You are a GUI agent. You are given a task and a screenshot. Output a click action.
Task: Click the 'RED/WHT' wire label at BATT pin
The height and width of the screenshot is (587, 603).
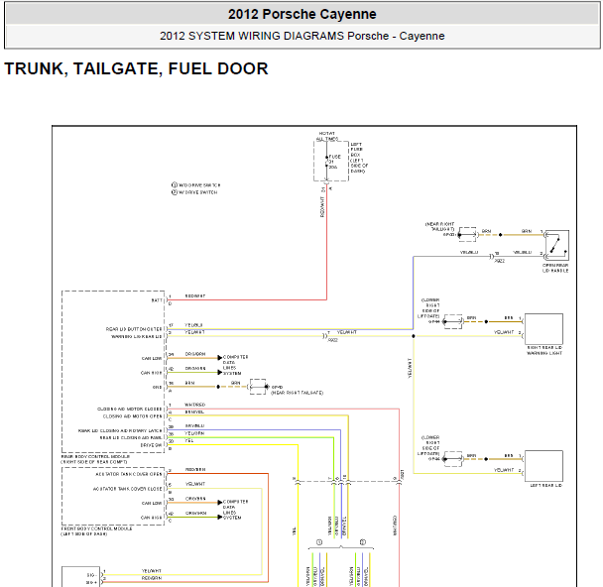tap(195, 296)
